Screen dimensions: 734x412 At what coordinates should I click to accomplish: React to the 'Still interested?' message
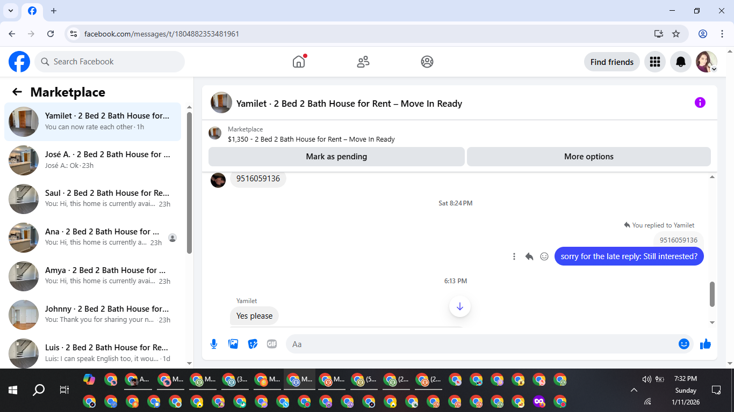pyautogui.click(x=544, y=256)
